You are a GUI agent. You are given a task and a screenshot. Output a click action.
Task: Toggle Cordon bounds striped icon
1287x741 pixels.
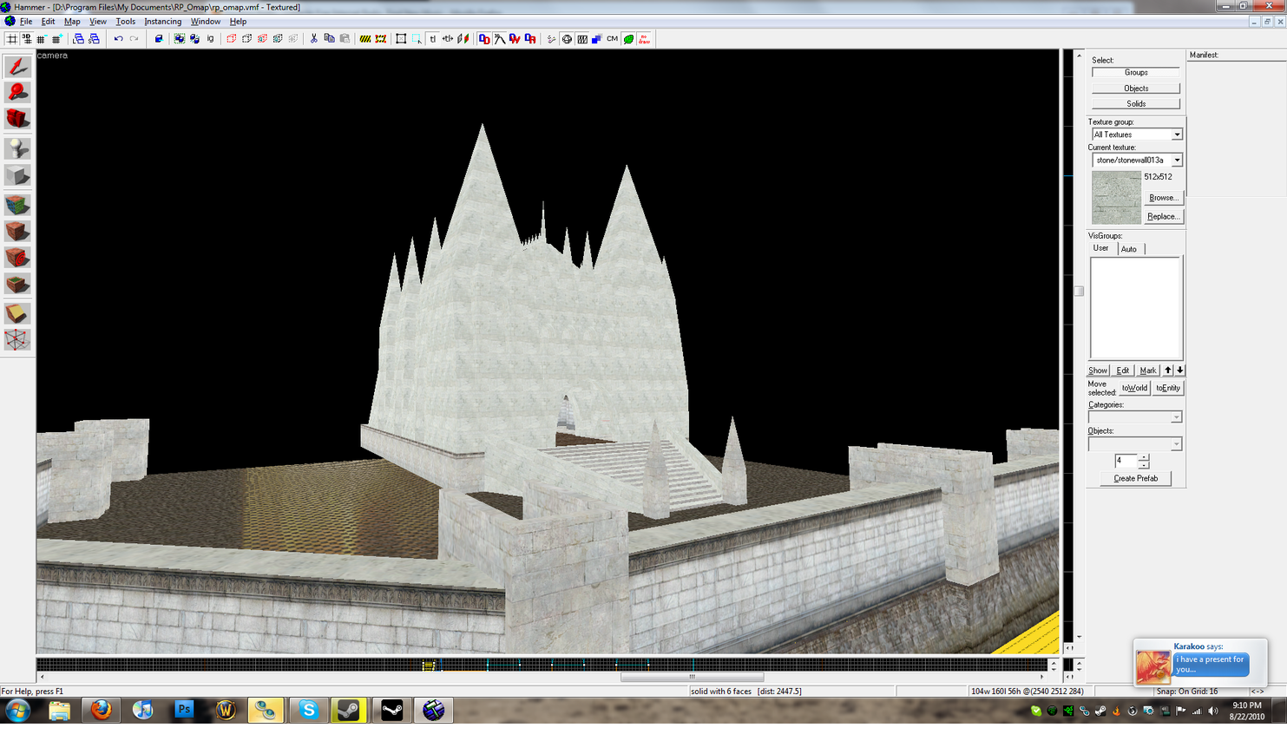[x=365, y=39]
